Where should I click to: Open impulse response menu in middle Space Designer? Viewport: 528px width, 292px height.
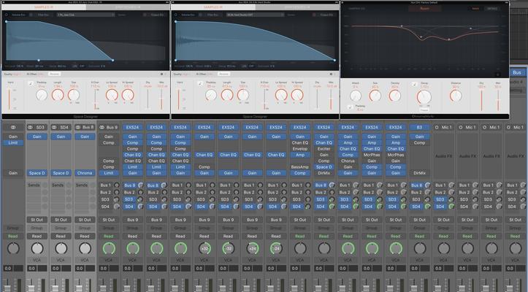coord(255,15)
